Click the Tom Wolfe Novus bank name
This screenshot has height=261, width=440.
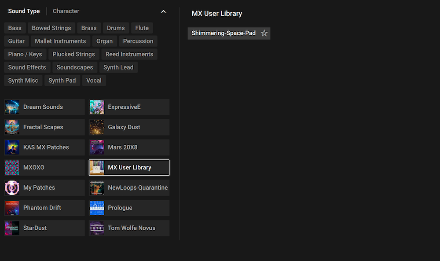click(x=132, y=228)
